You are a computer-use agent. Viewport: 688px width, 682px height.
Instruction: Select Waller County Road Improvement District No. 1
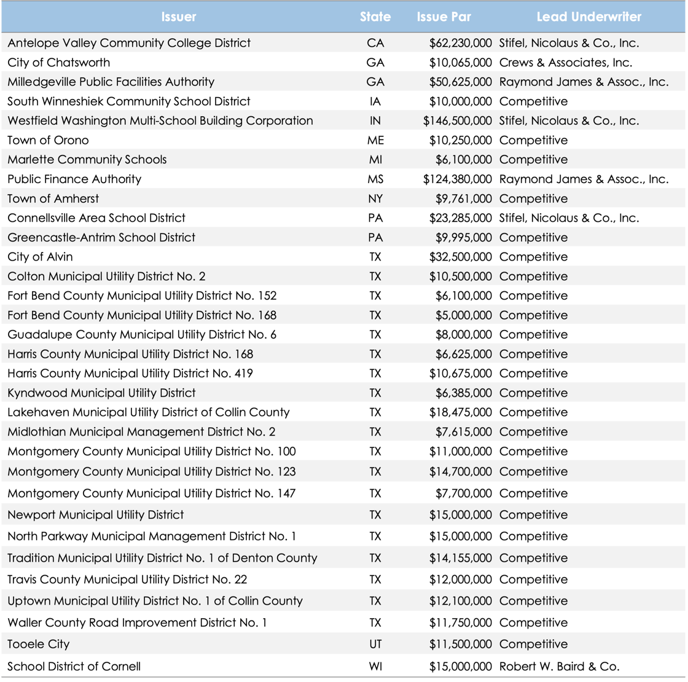coord(138,623)
